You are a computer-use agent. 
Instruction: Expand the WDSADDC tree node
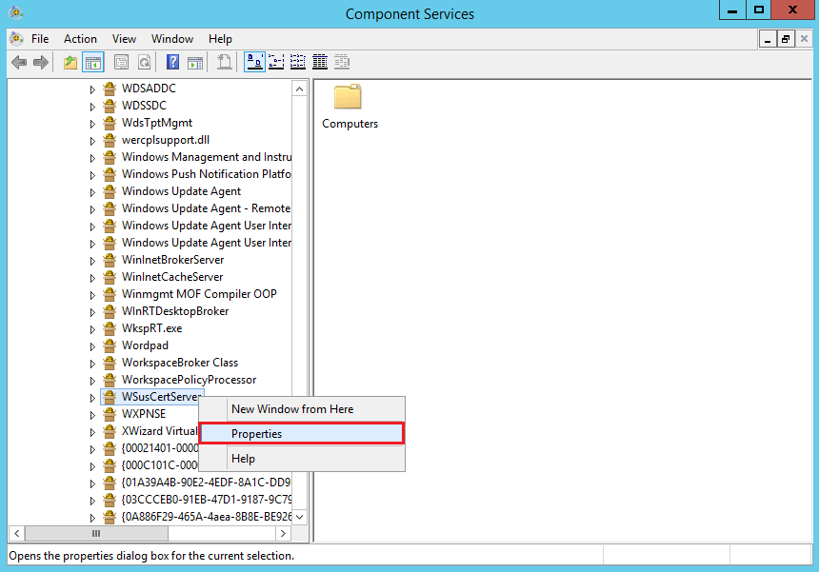point(92,89)
